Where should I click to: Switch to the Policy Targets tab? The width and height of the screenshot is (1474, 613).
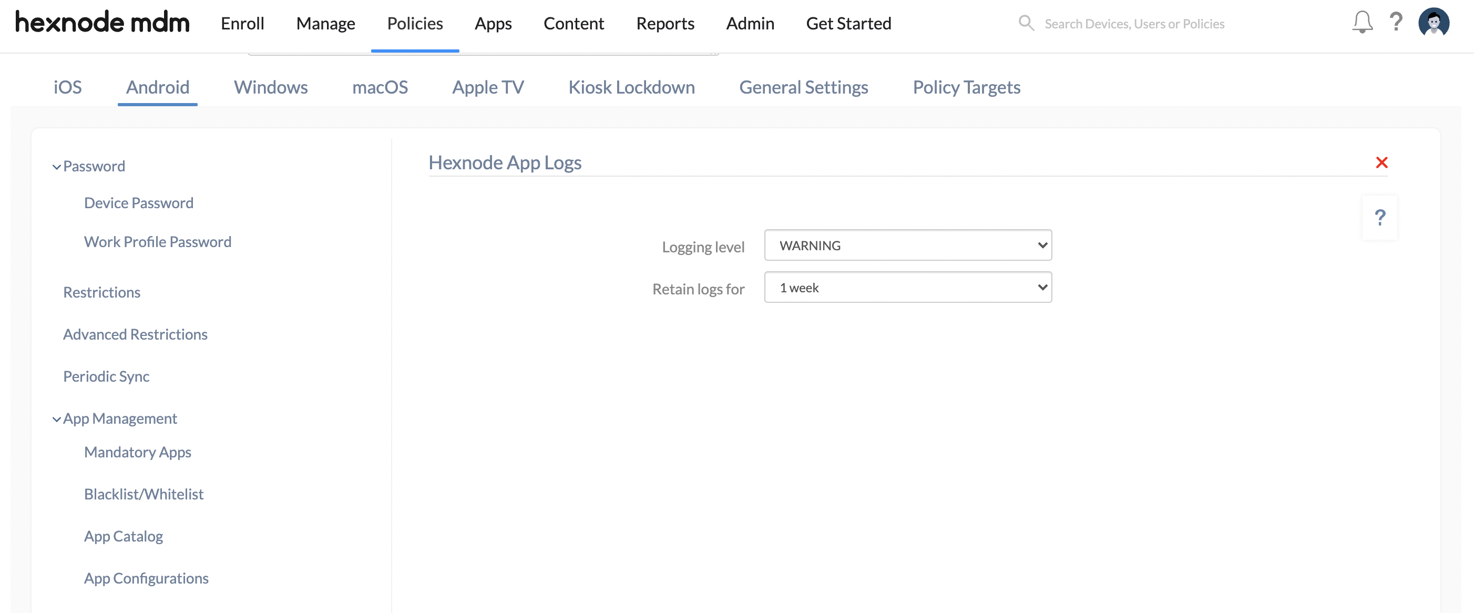(966, 87)
